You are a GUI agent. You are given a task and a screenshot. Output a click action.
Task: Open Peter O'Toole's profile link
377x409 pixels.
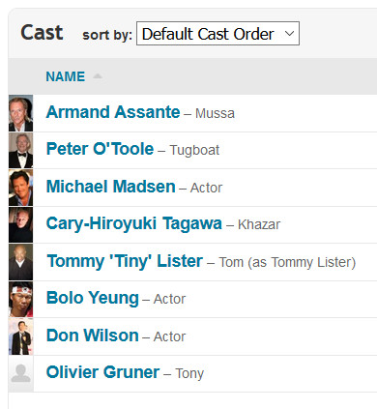point(100,149)
